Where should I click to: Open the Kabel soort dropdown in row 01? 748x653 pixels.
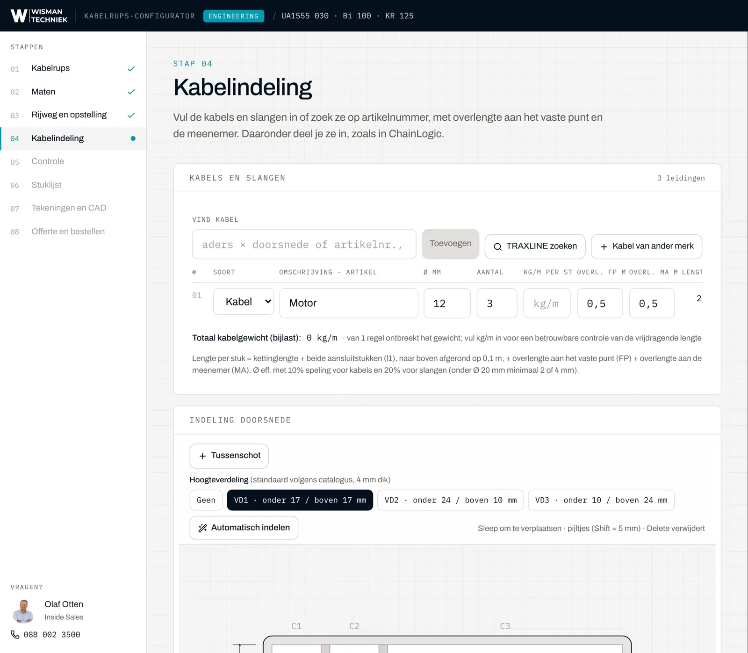[244, 302]
